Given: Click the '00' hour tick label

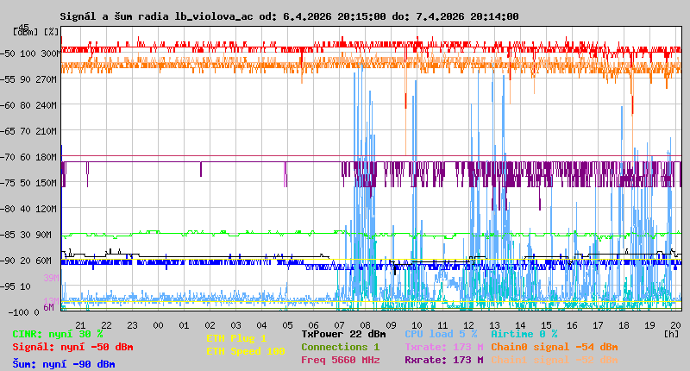Looking at the screenshot, I should 158,325.
